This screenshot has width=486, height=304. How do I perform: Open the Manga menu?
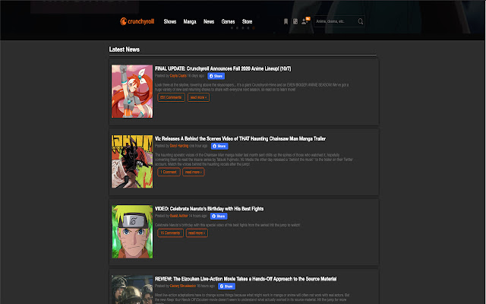pos(190,21)
